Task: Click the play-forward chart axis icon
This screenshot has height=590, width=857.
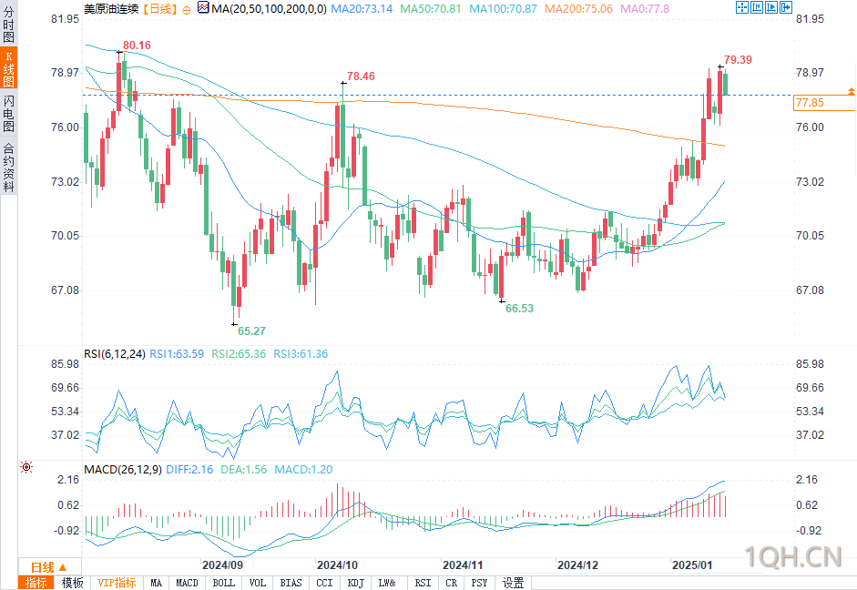Action: pyautogui.click(x=771, y=7)
